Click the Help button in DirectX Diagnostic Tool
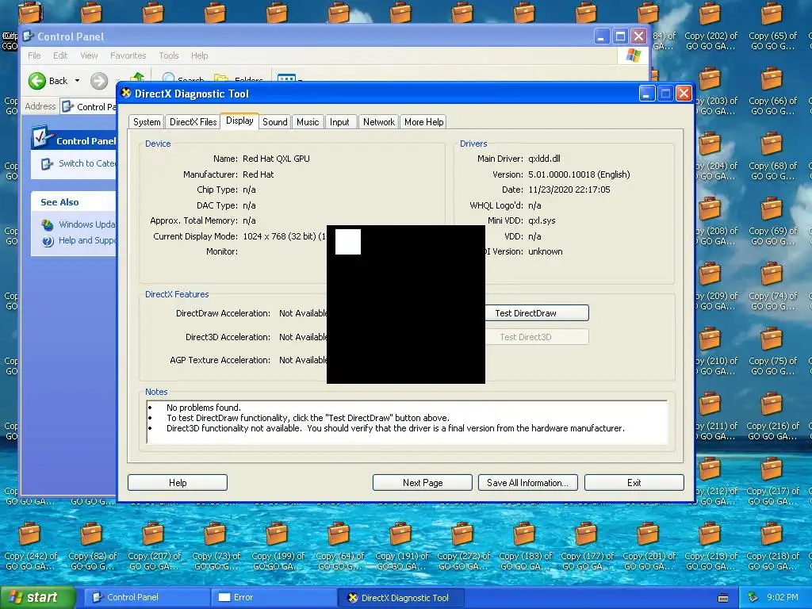812x609 pixels. click(x=178, y=483)
